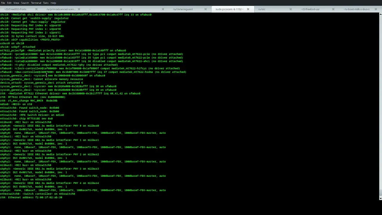The height and width of the screenshot is (215, 382).
Task: Click the 'ukphy2 ... PHY 2 on miibus2' line
Action: pos(49,154)
